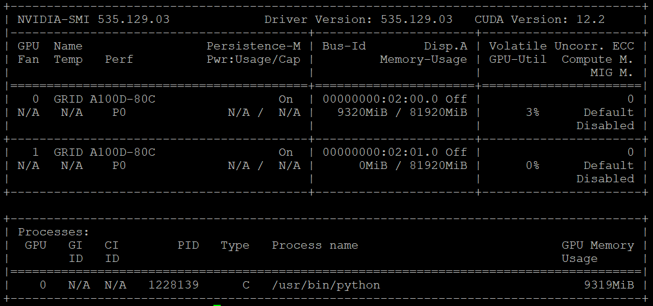Click the /usr/bin/python process name
This screenshot has width=653, height=306.
pyautogui.click(x=326, y=285)
